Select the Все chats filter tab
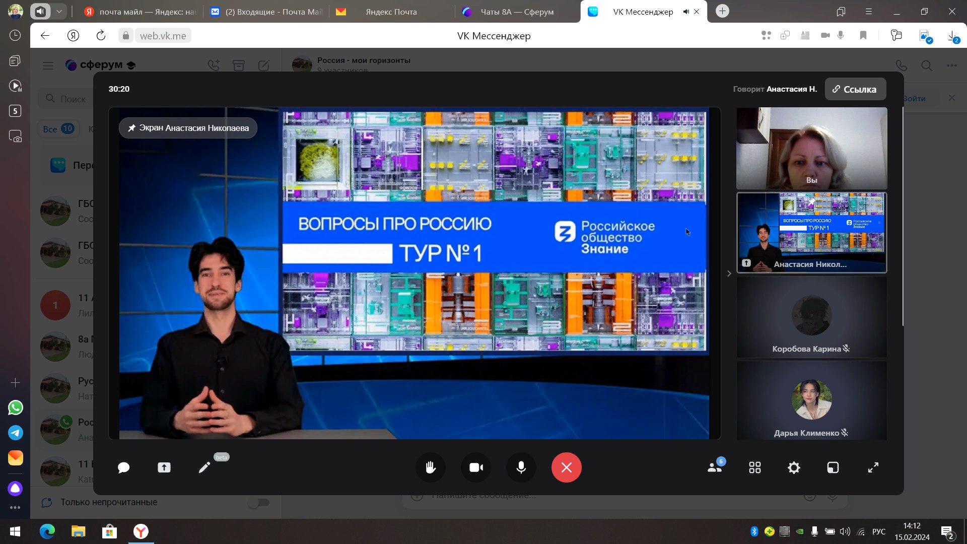The width and height of the screenshot is (967, 544). (x=58, y=129)
